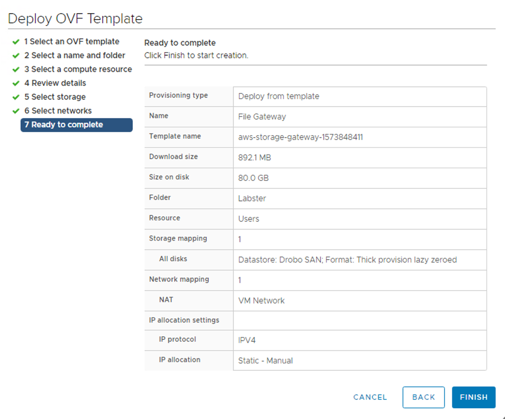Click the File Gateway name value

tap(262, 117)
